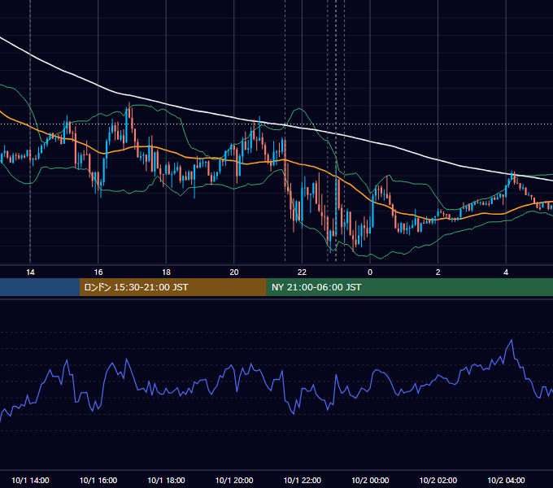This screenshot has width=553, height=488.
Task: Click the 20 hour axis label
Action: click(234, 272)
